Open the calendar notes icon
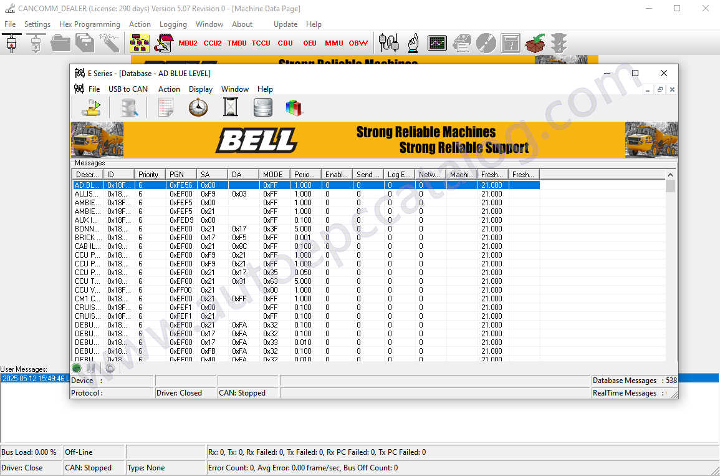This screenshot has height=476, width=720. (163, 42)
